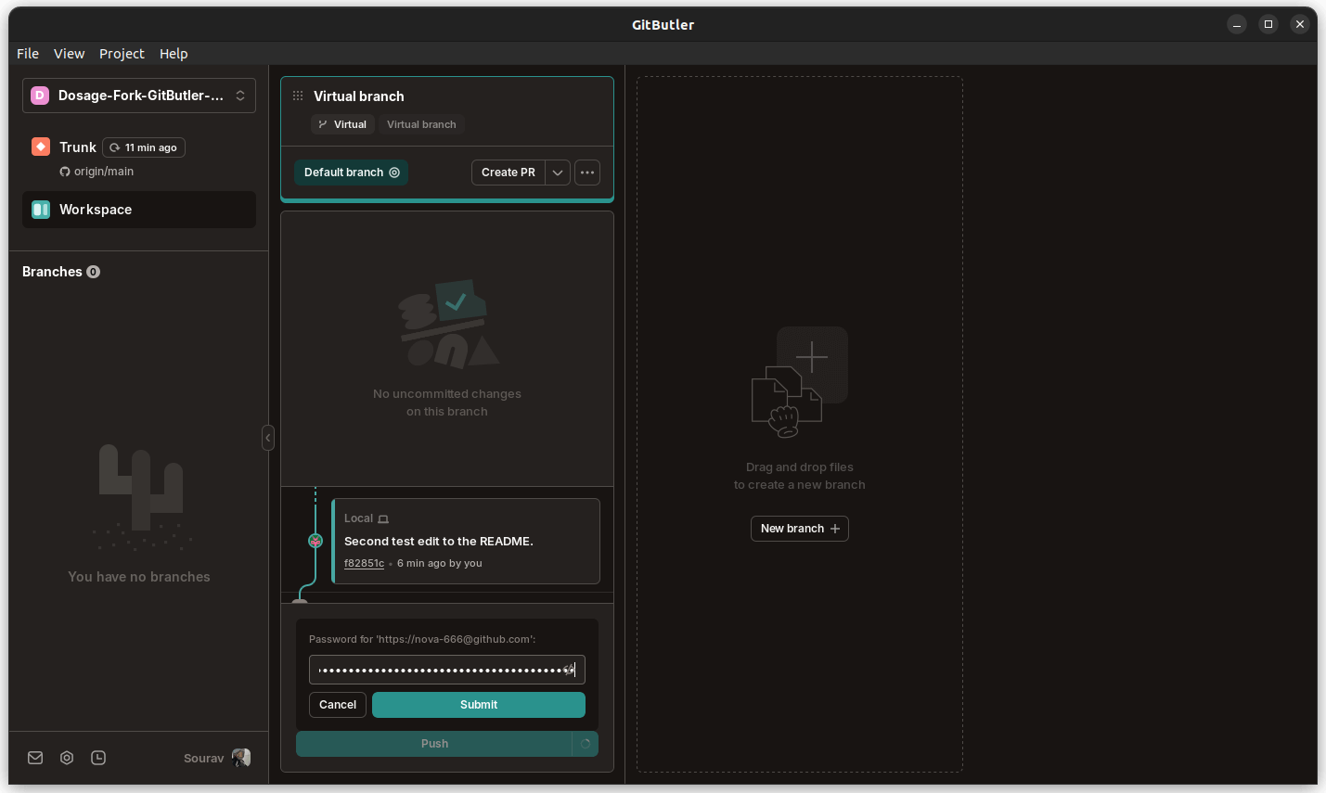Click the mail feedback envelope icon
The width and height of the screenshot is (1326, 793).
pos(34,758)
